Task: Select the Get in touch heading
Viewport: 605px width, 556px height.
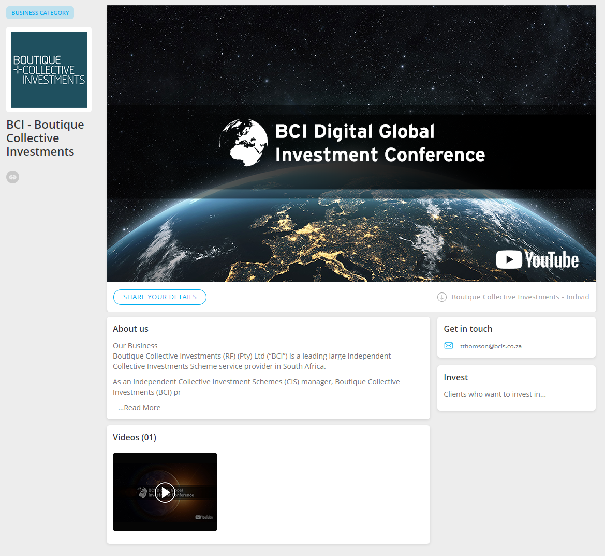Action: coord(468,329)
